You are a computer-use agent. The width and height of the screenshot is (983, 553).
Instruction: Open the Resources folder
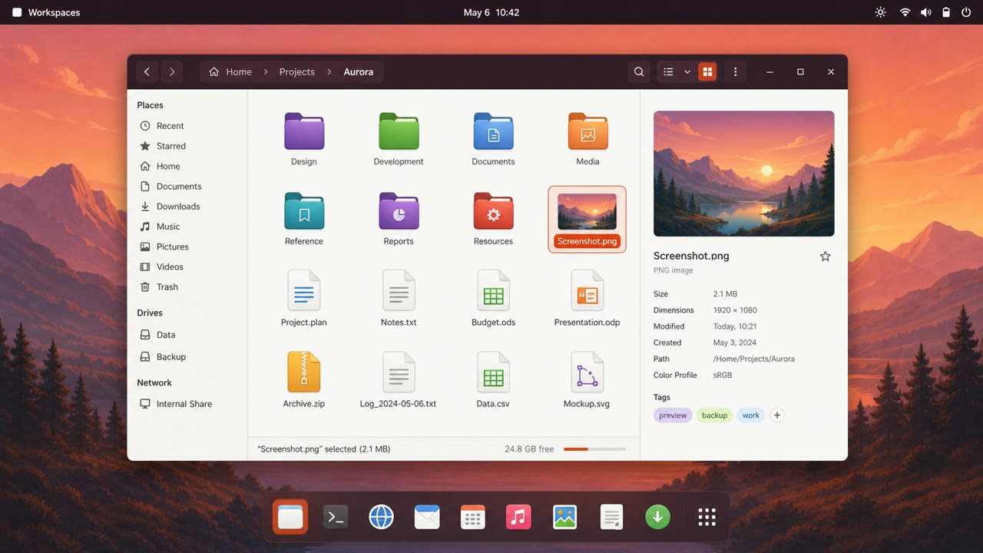[x=493, y=219]
